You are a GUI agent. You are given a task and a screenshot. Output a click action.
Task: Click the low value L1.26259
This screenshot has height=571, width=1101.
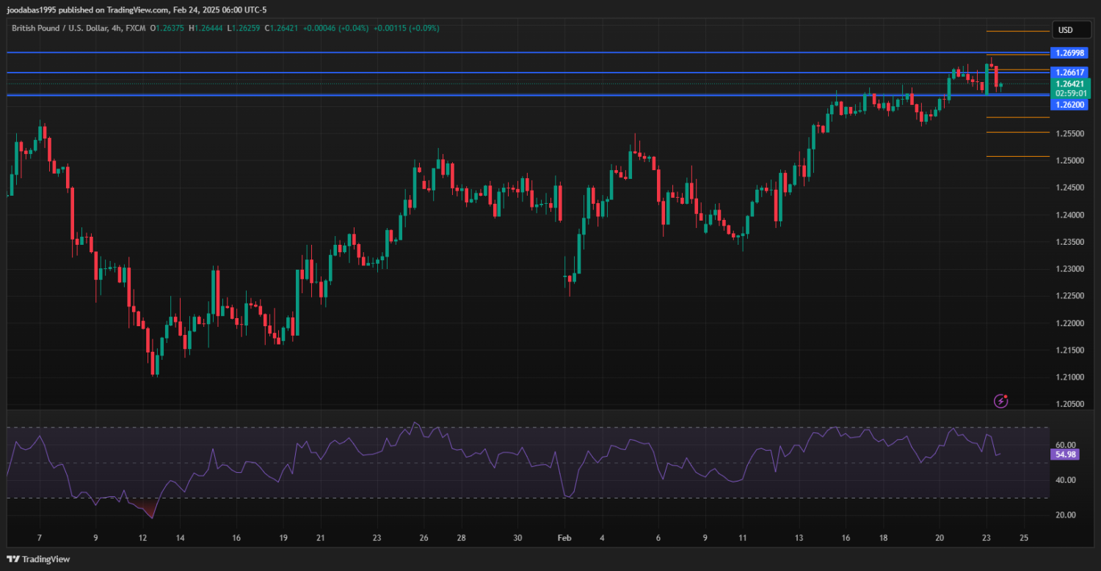click(244, 29)
